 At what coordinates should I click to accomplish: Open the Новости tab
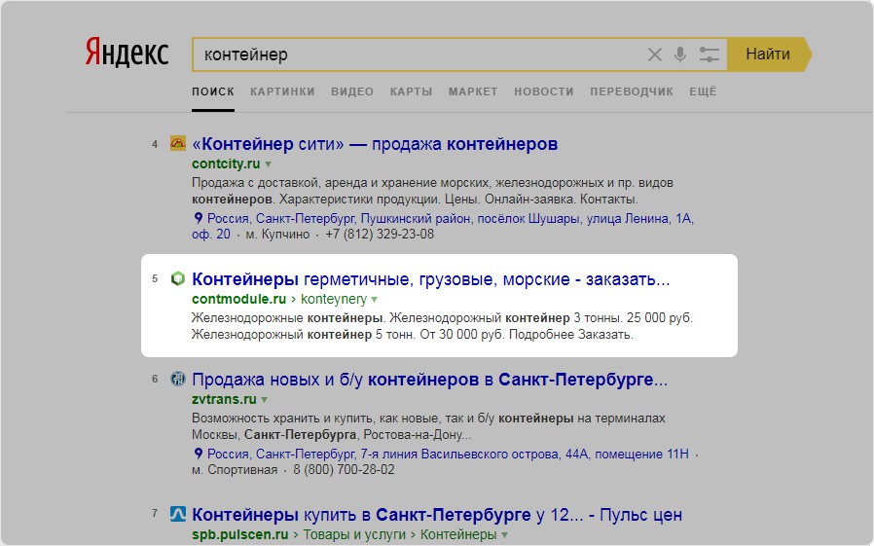pos(544,91)
